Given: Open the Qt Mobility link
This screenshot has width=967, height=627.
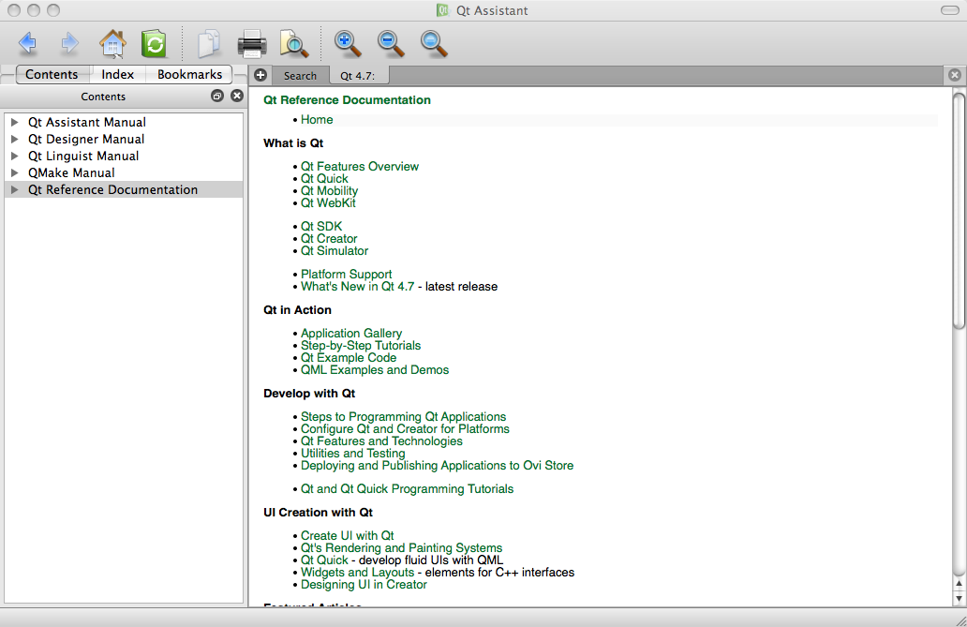Looking at the screenshot, I should coord(329,190).
